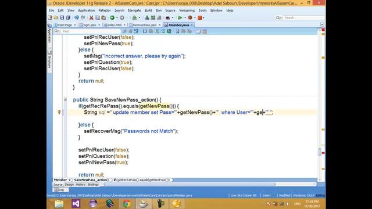Click the Paste toolbar icon

coord(103,17)
